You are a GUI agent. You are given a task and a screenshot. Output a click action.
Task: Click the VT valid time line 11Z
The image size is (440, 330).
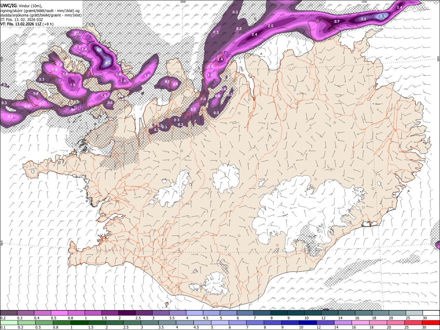coord(26,24)
